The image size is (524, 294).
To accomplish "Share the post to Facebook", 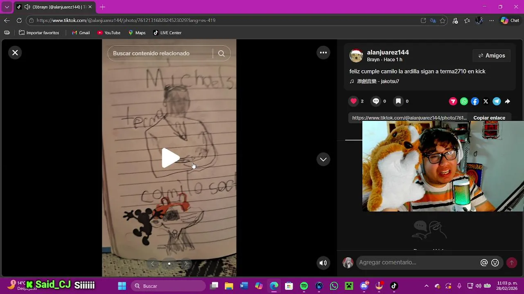I will (475, 101).
